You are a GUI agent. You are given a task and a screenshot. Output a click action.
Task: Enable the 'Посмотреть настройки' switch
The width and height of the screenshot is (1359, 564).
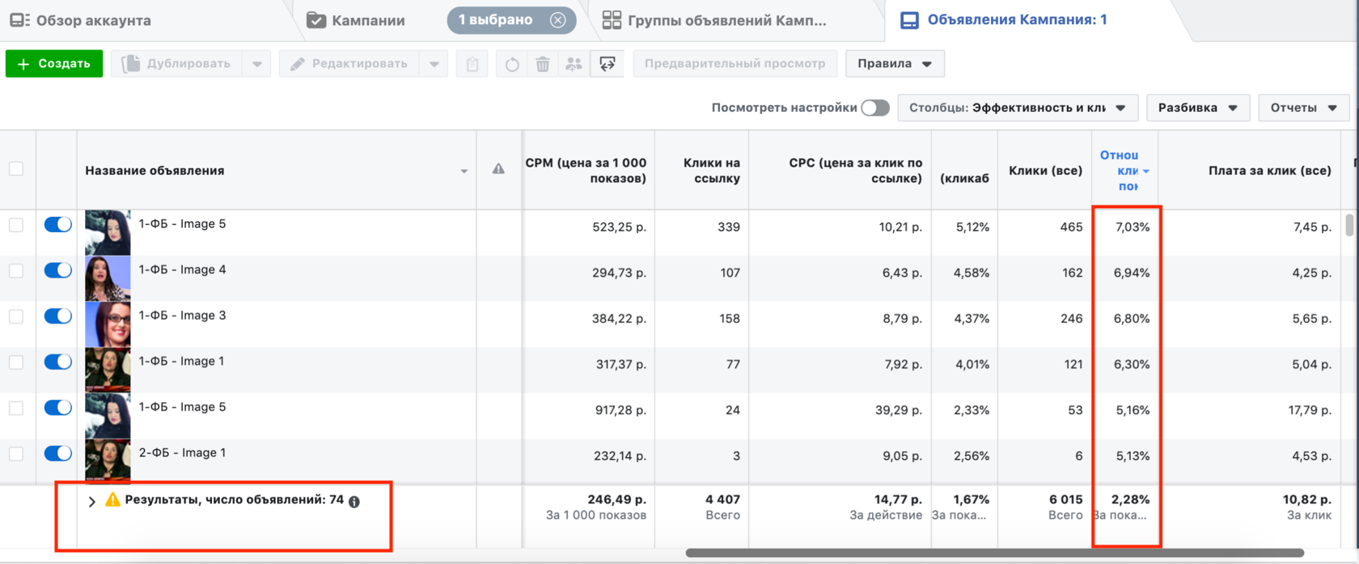tap(874, 108)
